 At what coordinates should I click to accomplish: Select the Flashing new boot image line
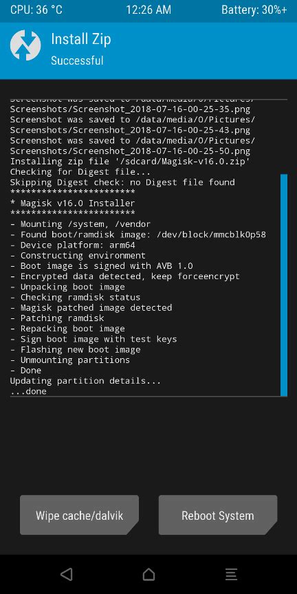(76, 349)
